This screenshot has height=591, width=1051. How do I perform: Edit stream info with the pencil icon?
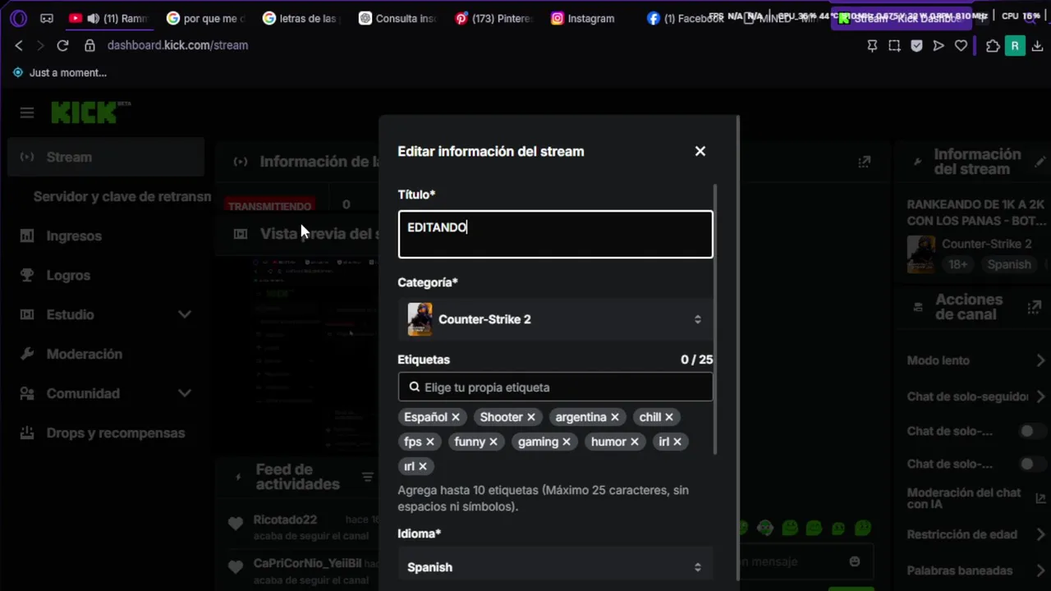(x=1040, y=161)
